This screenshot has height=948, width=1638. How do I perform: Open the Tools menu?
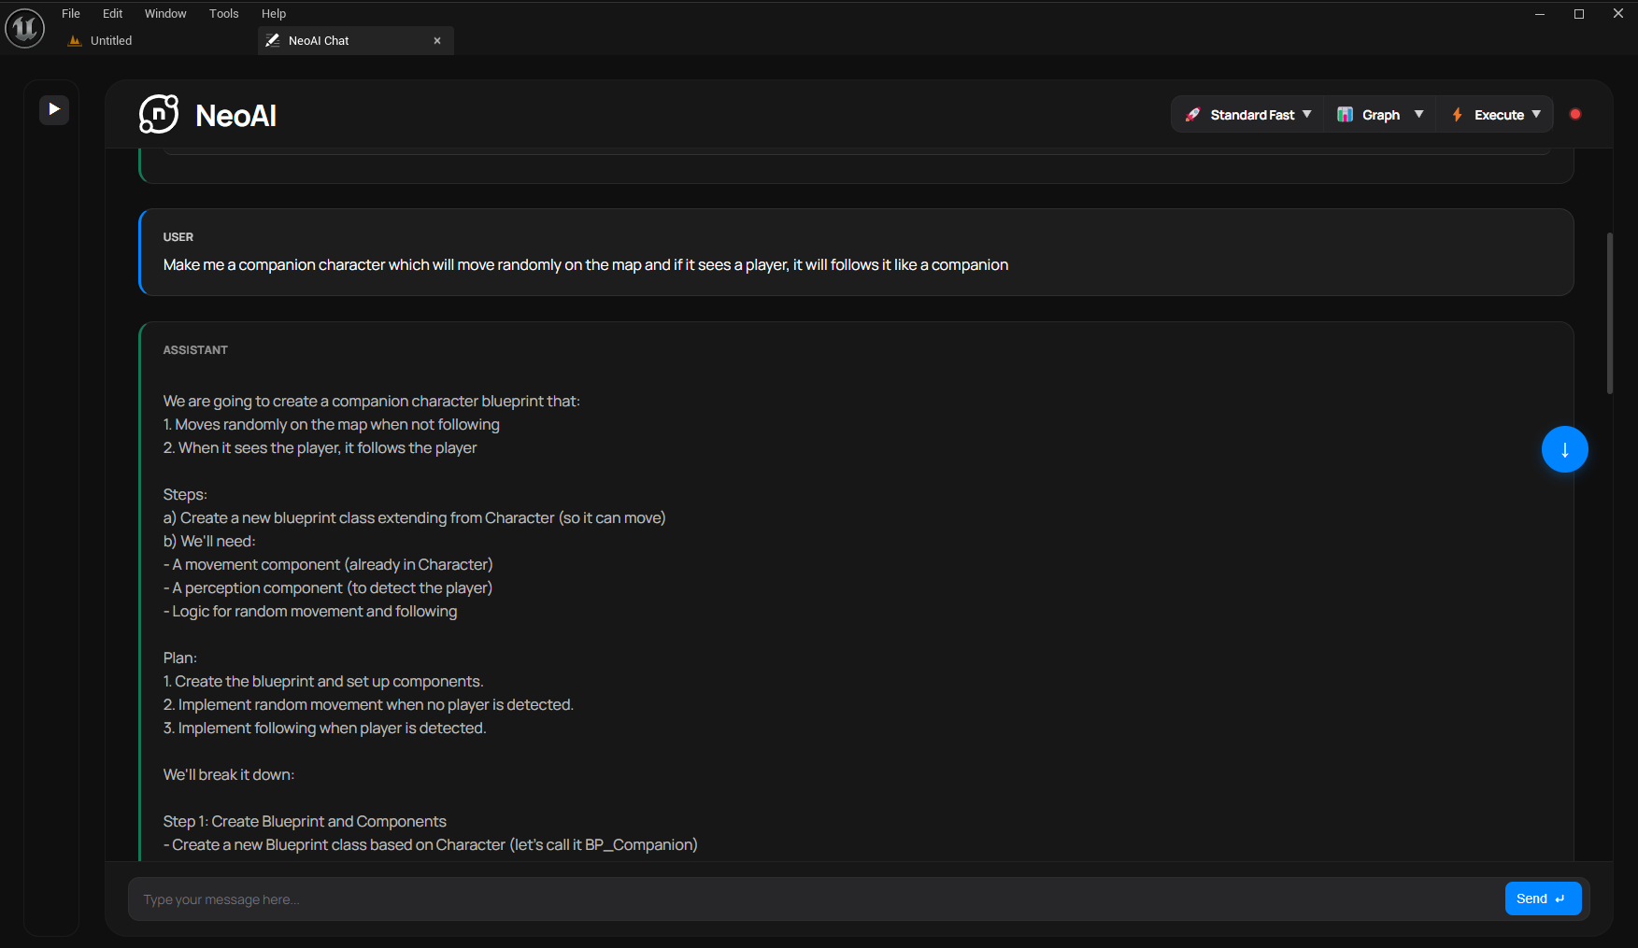pos(224,13)
